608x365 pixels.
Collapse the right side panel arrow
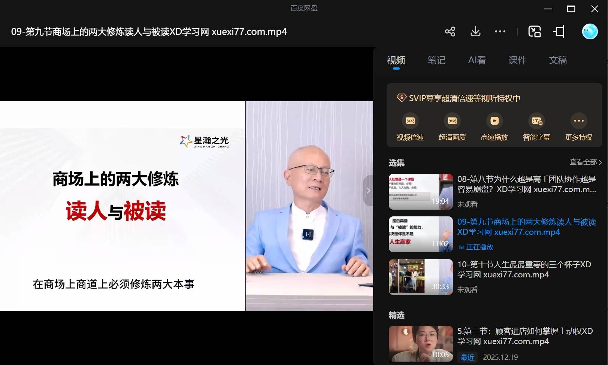coord(368,191)
